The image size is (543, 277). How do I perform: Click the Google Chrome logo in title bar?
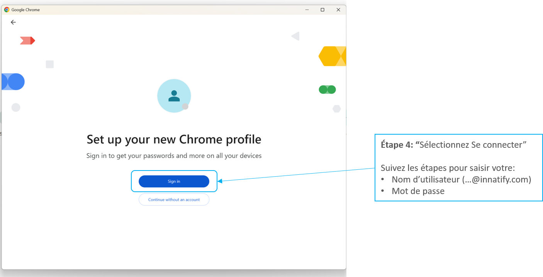[7, 10]
